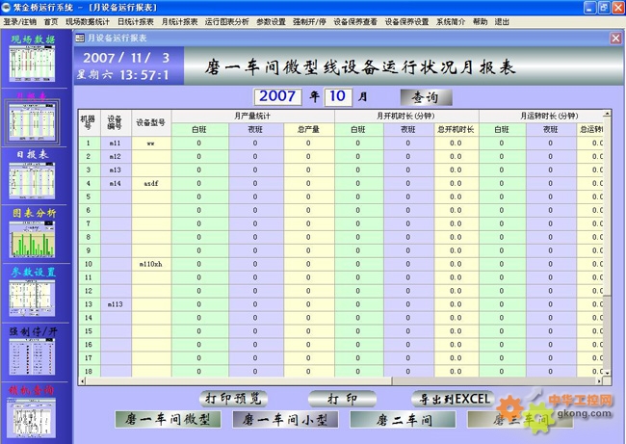Open the 设备保养设置 menu
Image resolution: width=626 pixels, height=444 pixels.
(406, 20)
